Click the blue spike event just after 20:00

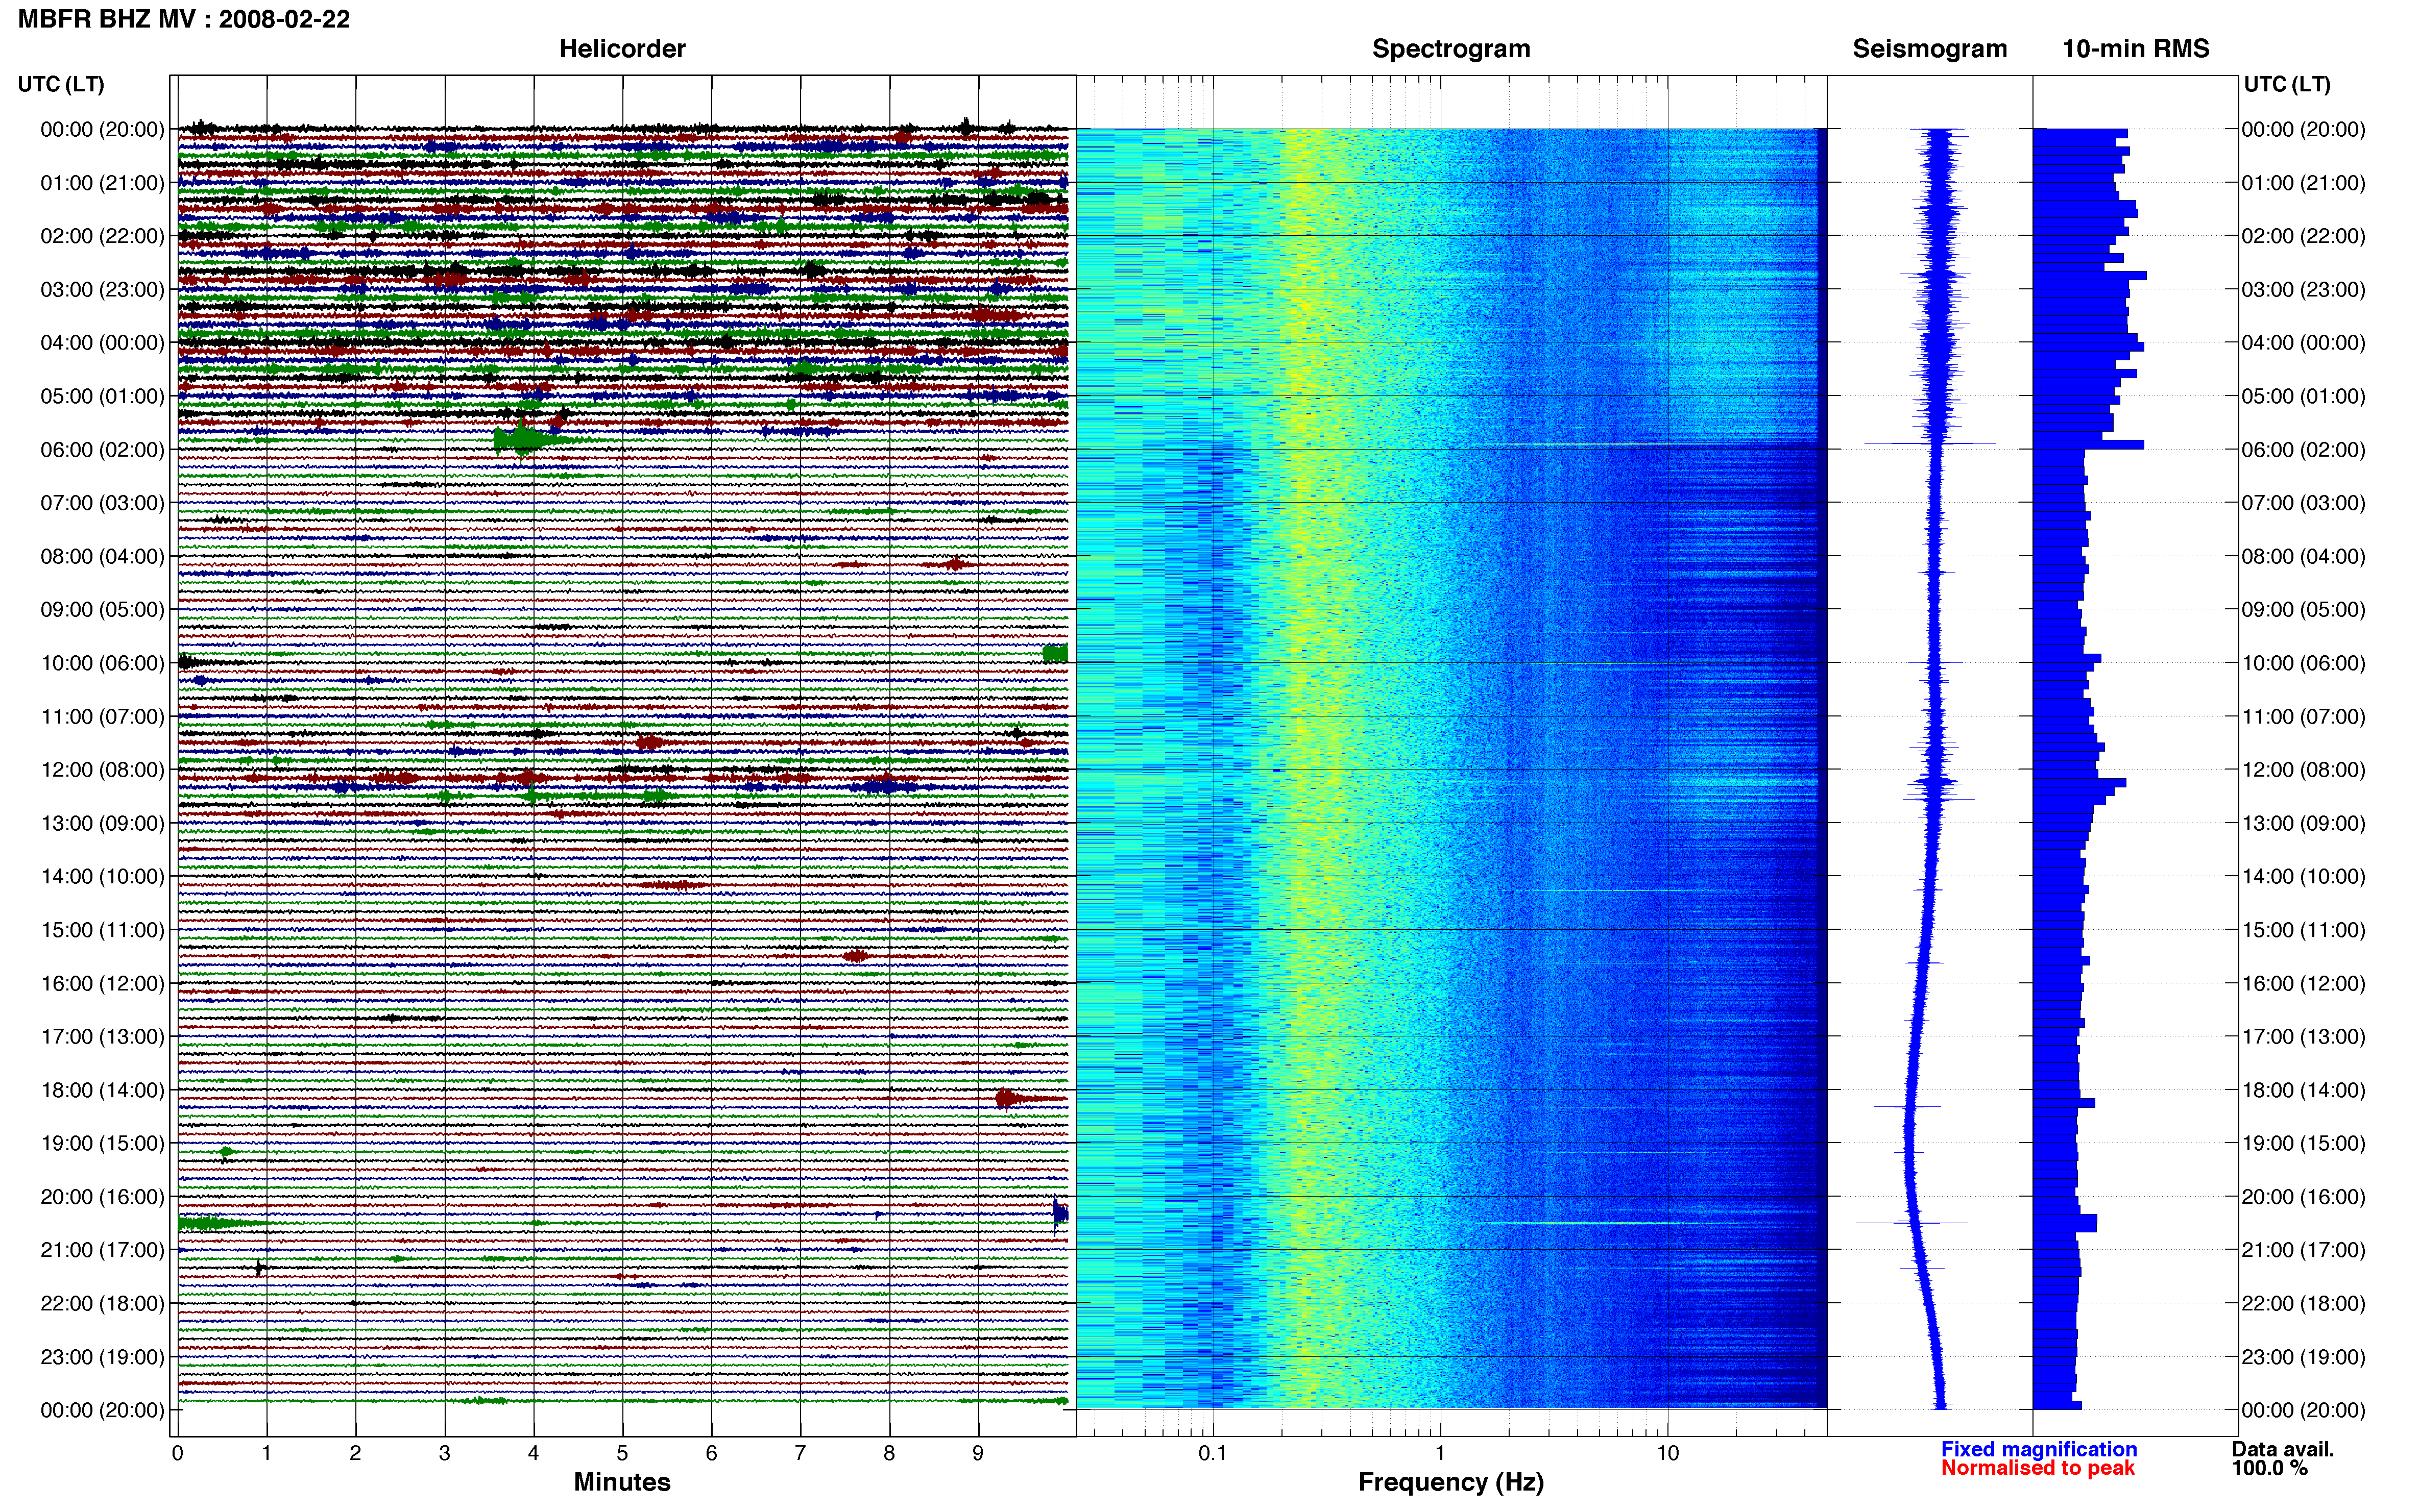1059,1214
